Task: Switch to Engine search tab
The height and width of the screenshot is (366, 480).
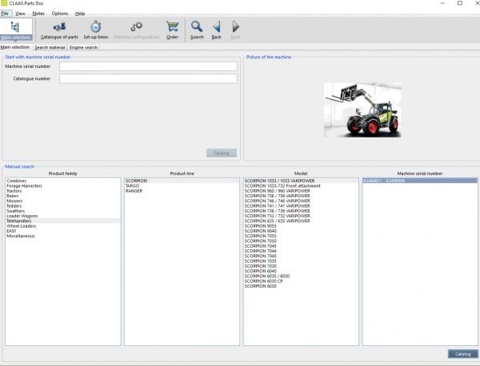Action: 83,47
